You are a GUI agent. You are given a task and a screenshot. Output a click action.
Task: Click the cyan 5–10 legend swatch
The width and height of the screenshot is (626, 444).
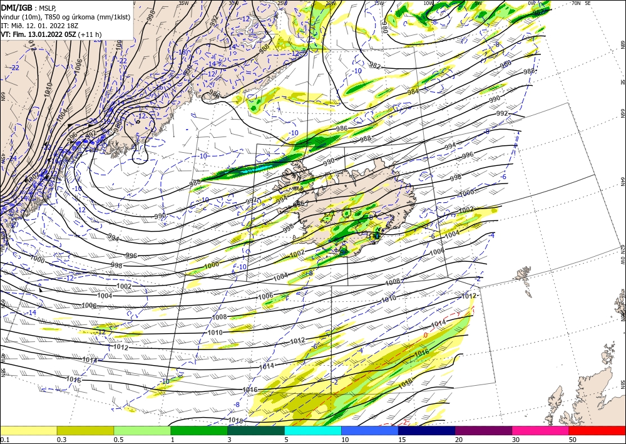click(x=313, y=430)
